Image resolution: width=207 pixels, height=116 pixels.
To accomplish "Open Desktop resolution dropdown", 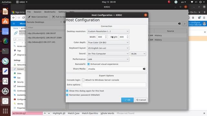I will [108, 31].
